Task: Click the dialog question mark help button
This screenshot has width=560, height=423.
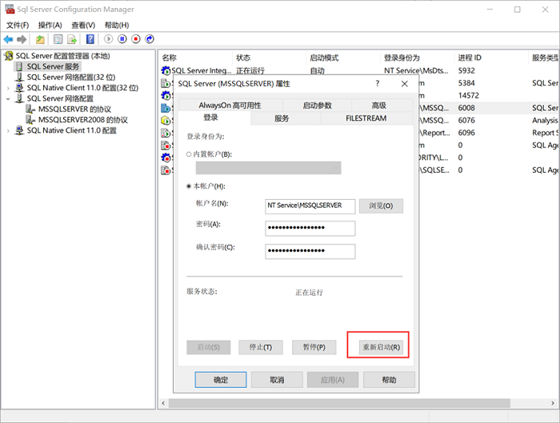Action: [378, 83]
